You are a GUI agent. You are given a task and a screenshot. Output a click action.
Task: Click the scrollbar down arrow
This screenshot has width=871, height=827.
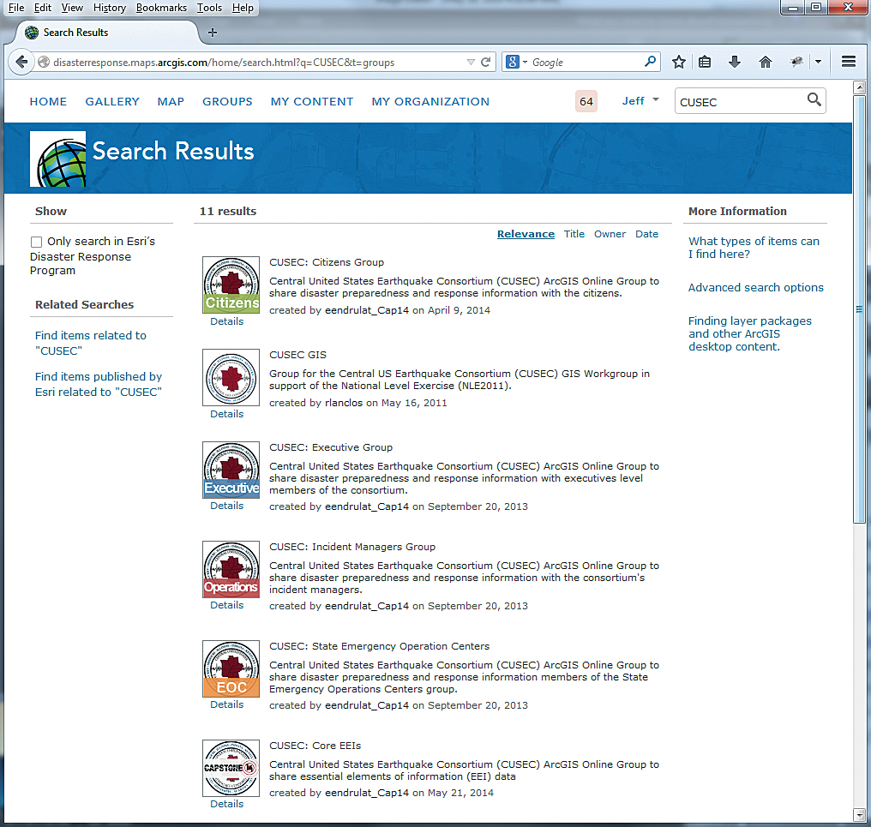(x=859, y=815)
